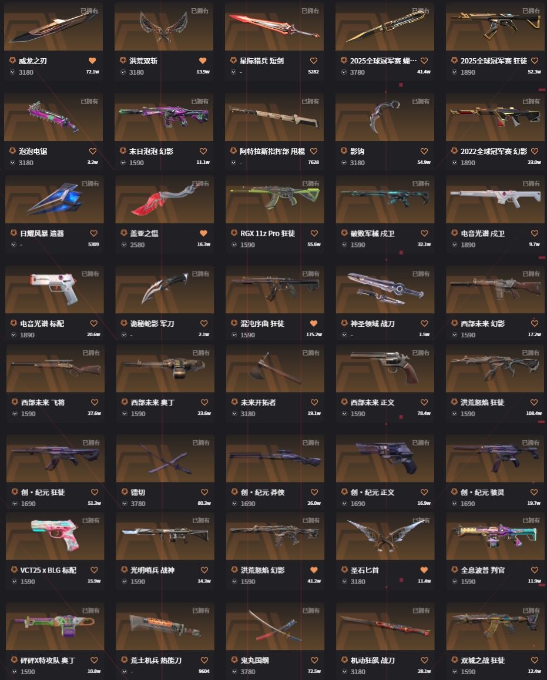Favorite the 泡泡电锯 skin with heart icon
Image resolution: width=547 pixels, height=680 pixels.
click(x=93, y=152)
